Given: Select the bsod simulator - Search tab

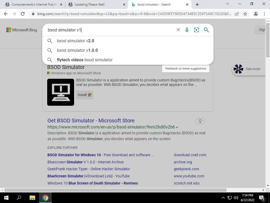Looking at the screenshot, I should coord(159,4).
